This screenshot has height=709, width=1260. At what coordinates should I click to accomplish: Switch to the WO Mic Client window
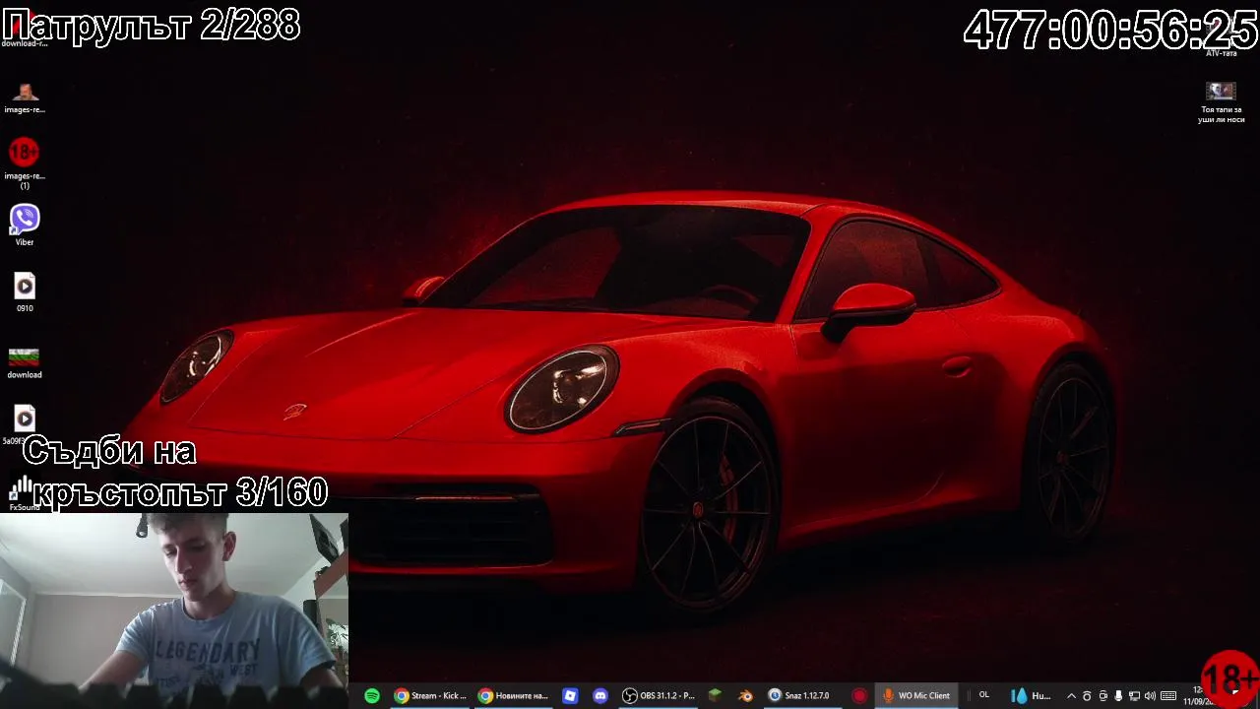click(916, 695)
